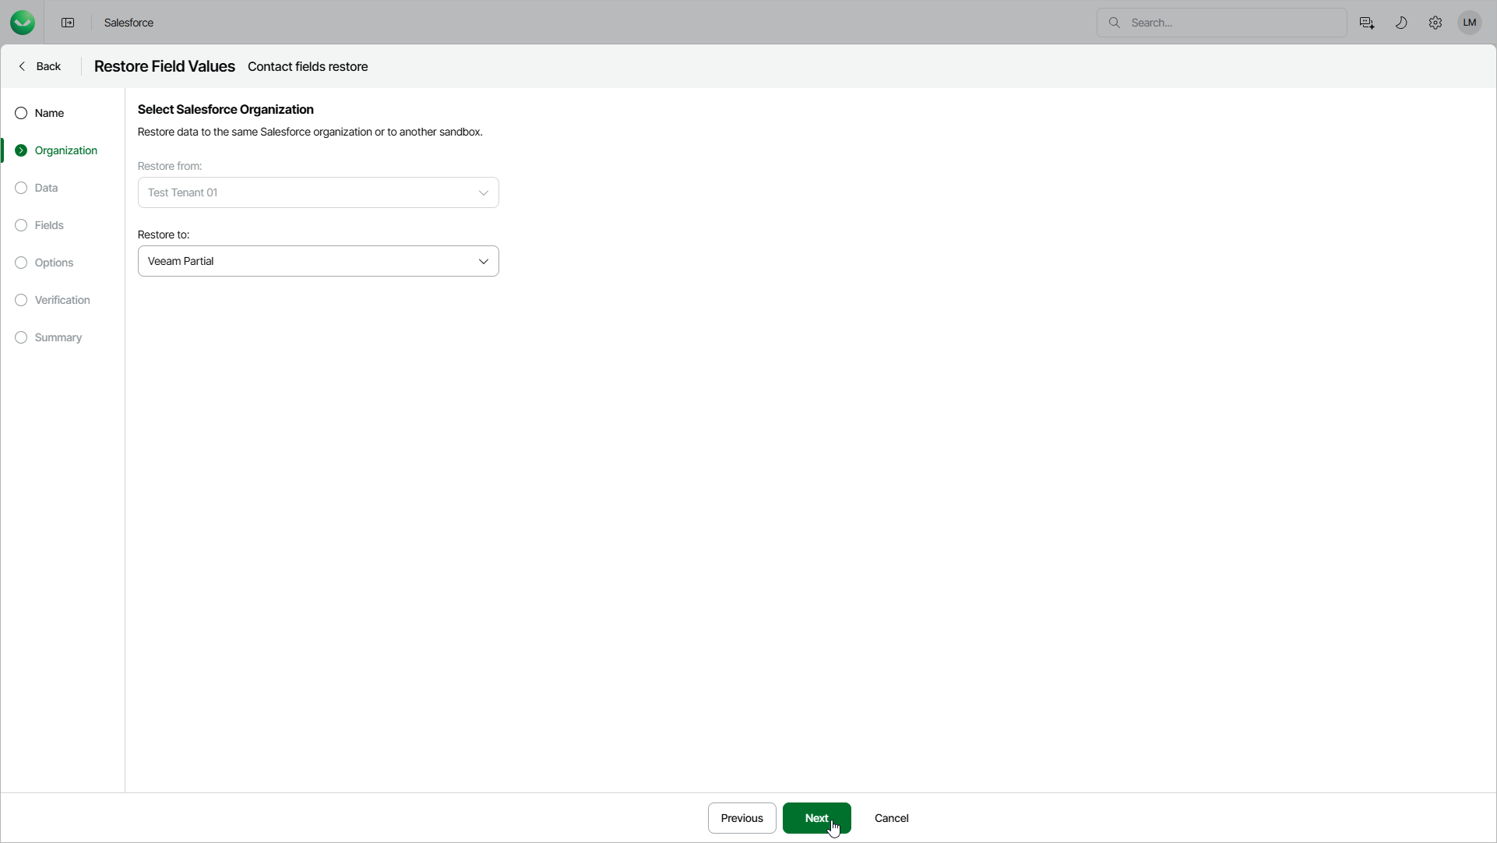Open the LM user avatar menu
The width and height of the screenshot is (1497, 843).
click(x=1469, y=23)
